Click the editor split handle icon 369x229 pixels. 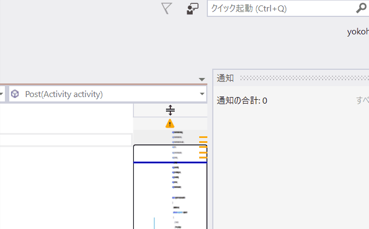pos(170,110)
